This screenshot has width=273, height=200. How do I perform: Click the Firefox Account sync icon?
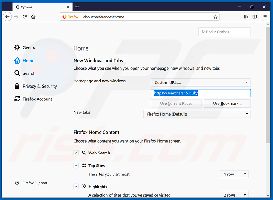tap(17, 99)
